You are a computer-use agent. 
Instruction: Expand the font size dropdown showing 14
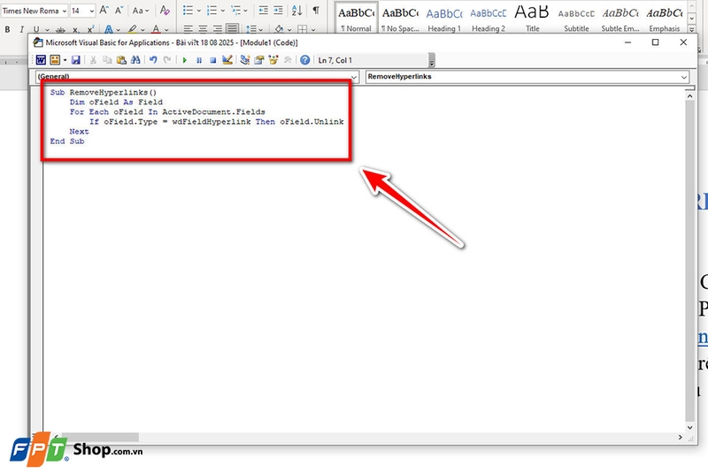(90, 11)
